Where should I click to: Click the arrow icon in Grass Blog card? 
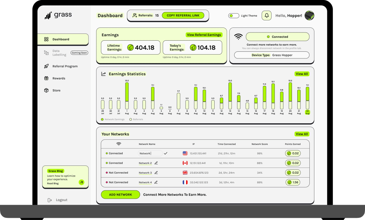(81, 182)
